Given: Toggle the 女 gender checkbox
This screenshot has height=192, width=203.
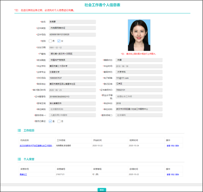Looking at the screenshot, I should click(59, 41).
